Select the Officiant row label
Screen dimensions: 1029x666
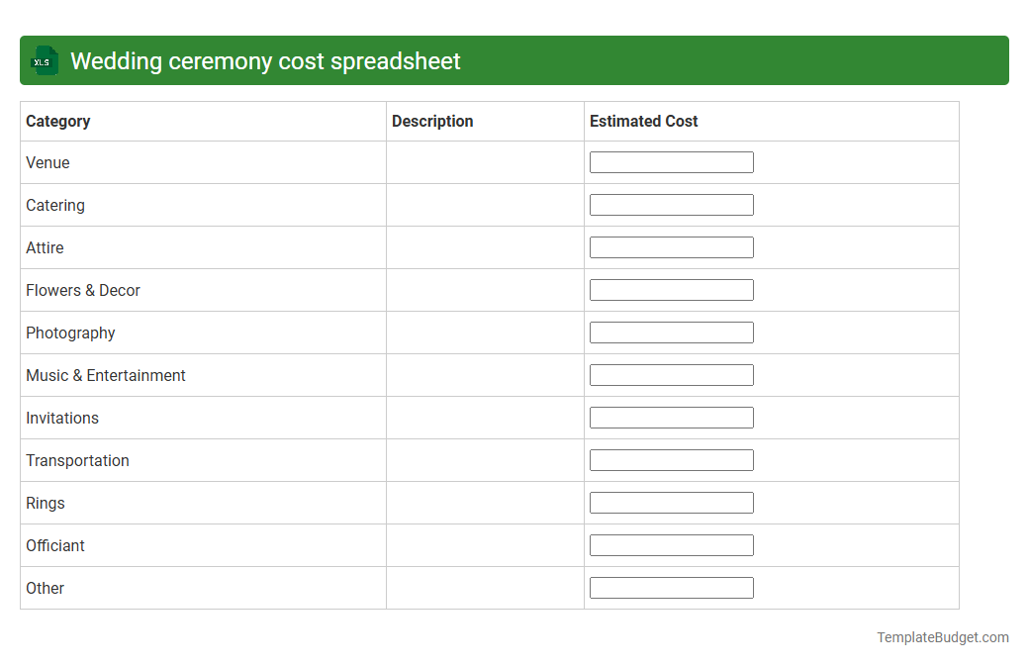point(54,545)
